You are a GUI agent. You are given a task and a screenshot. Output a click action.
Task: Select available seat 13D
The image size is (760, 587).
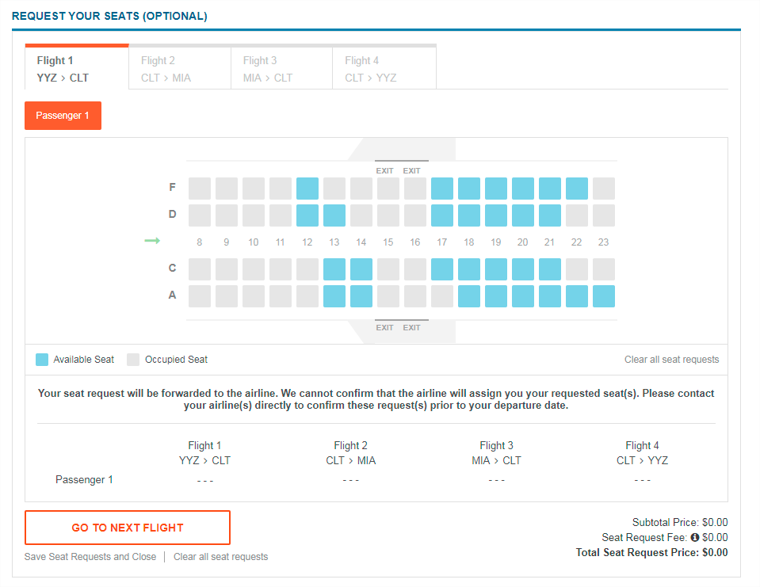(x=334, y=215)
